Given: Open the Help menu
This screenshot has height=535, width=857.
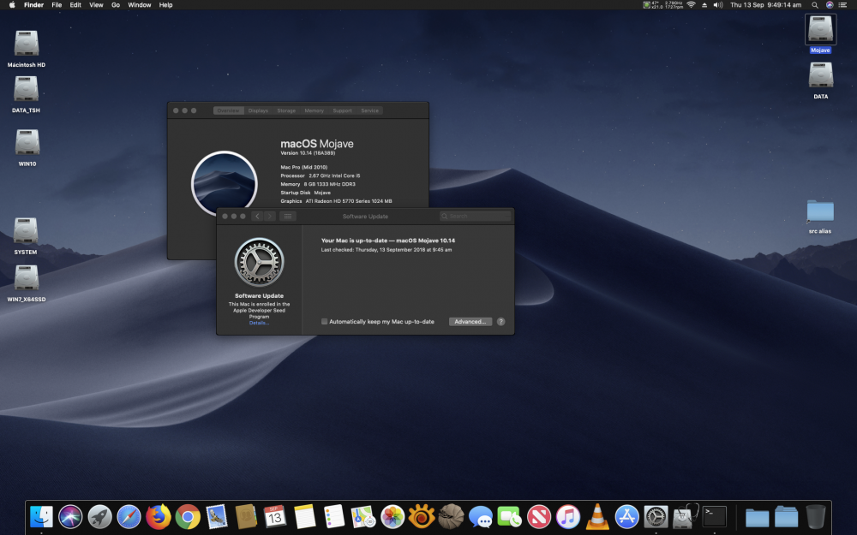Looking at the screenshot, I should 165,5.
